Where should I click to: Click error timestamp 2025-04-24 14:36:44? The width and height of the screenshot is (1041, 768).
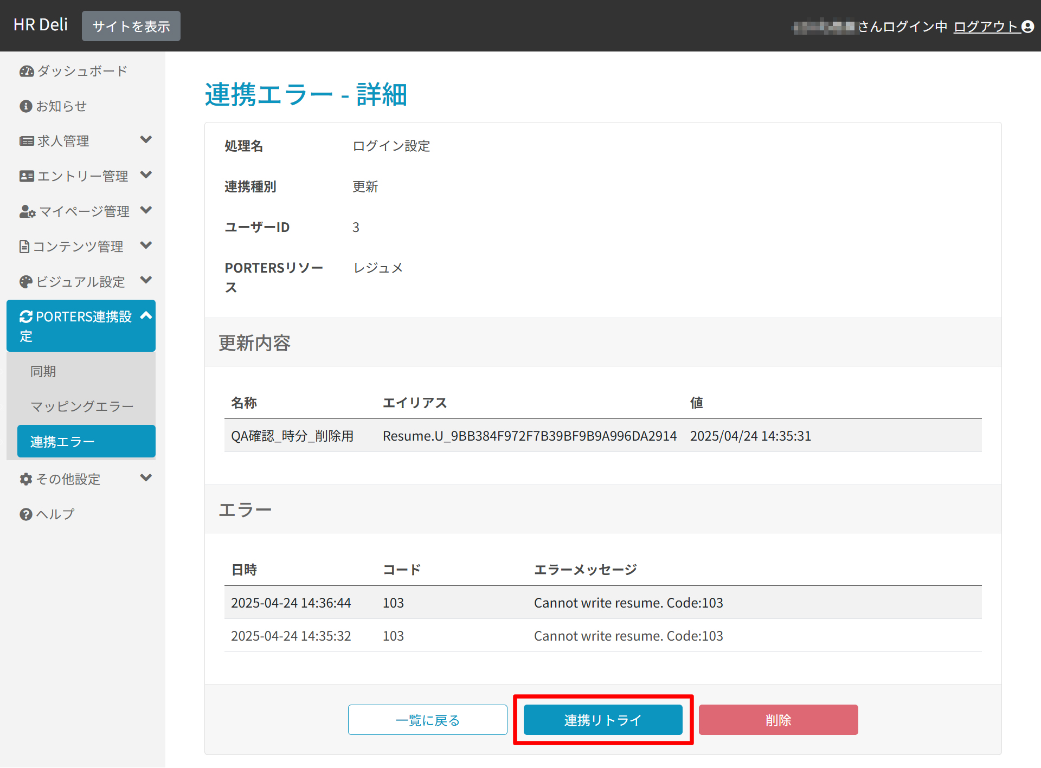pos(291,603)
